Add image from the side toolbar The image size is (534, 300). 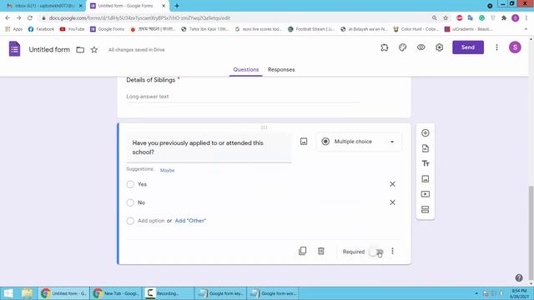(x=425, y=179)
